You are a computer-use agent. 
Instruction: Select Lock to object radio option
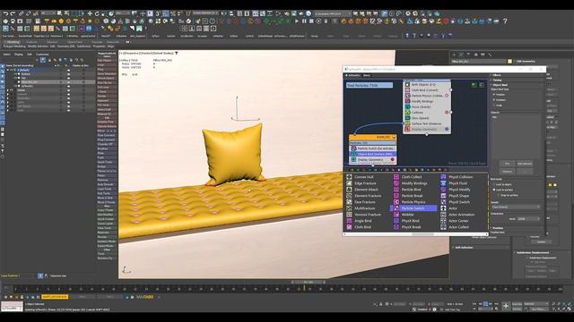[494, 185]
